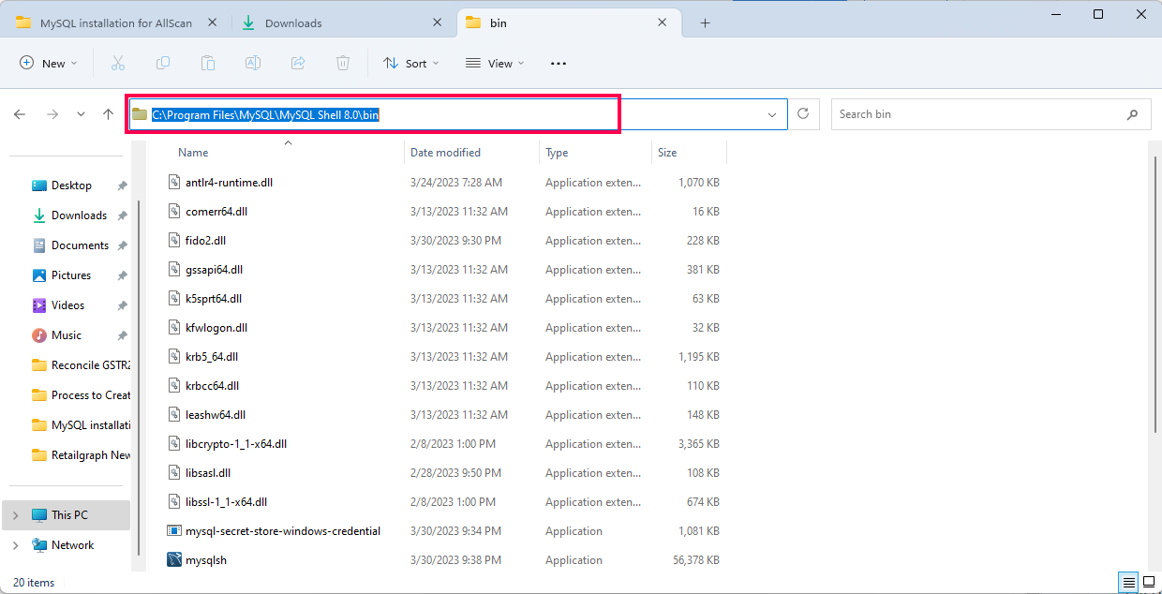Select gssapi64.dll file

tap(214, 270)
